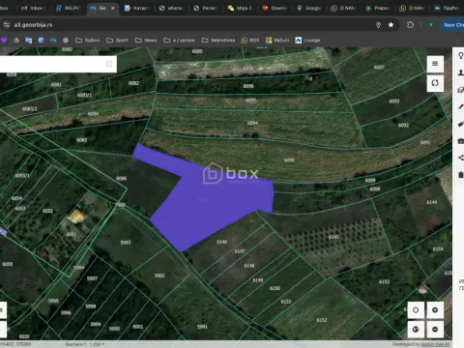464x348 pixels.
Task: Click the location pin icon in address bar
Action: point(378,25)
